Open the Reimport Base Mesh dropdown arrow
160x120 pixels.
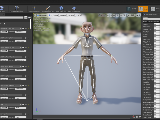click(x=25, y=9)
